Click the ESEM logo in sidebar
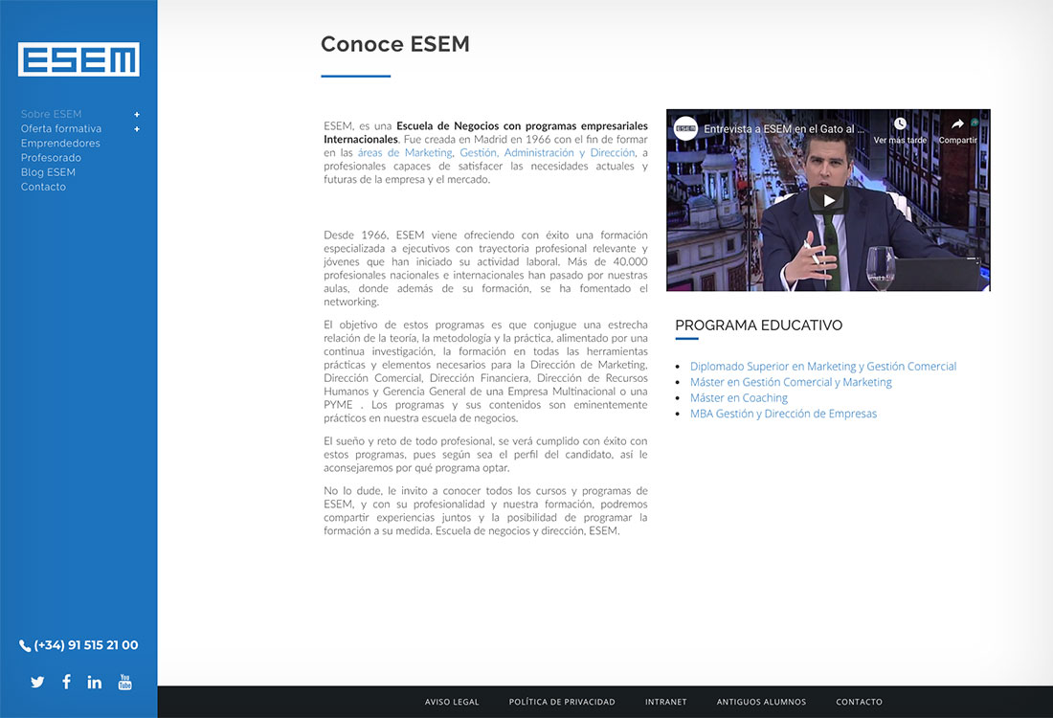1053x718 pixels. 78,59
